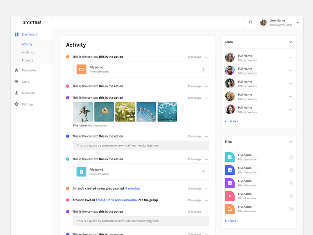Screen dimensions: 313x235
Task: Select Analytics submenu item
Action: pos(28,52)
